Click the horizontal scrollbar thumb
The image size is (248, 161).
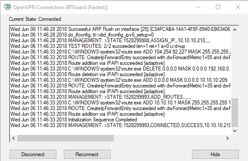pyautogui.click(x=66, y=138)
